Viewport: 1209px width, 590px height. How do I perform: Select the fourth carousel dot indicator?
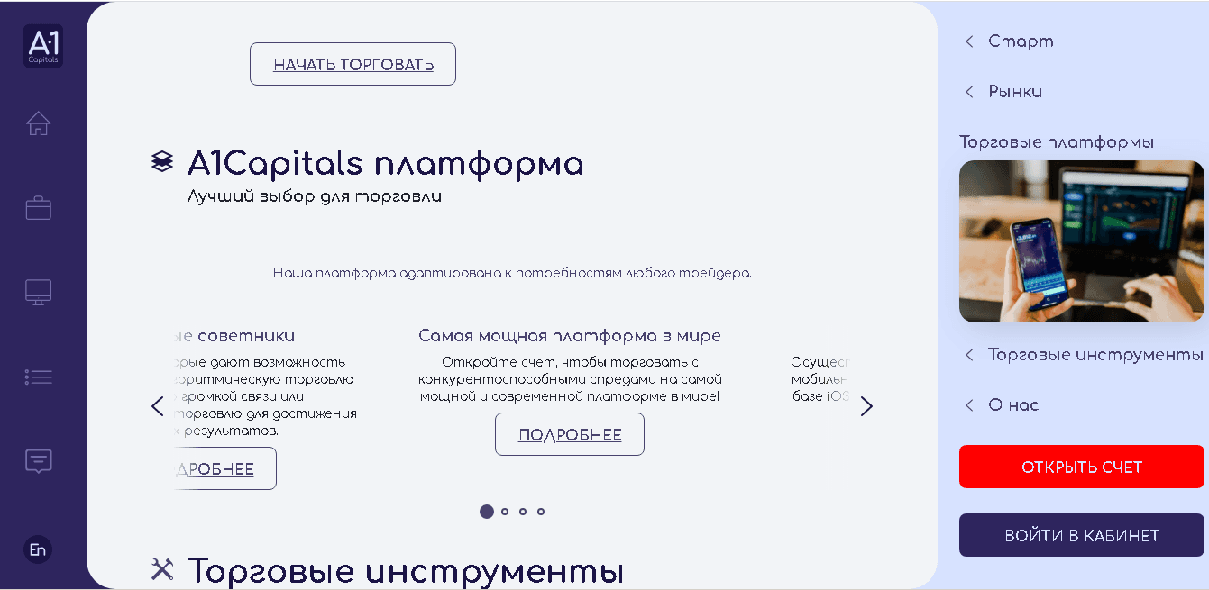(541, 512)
